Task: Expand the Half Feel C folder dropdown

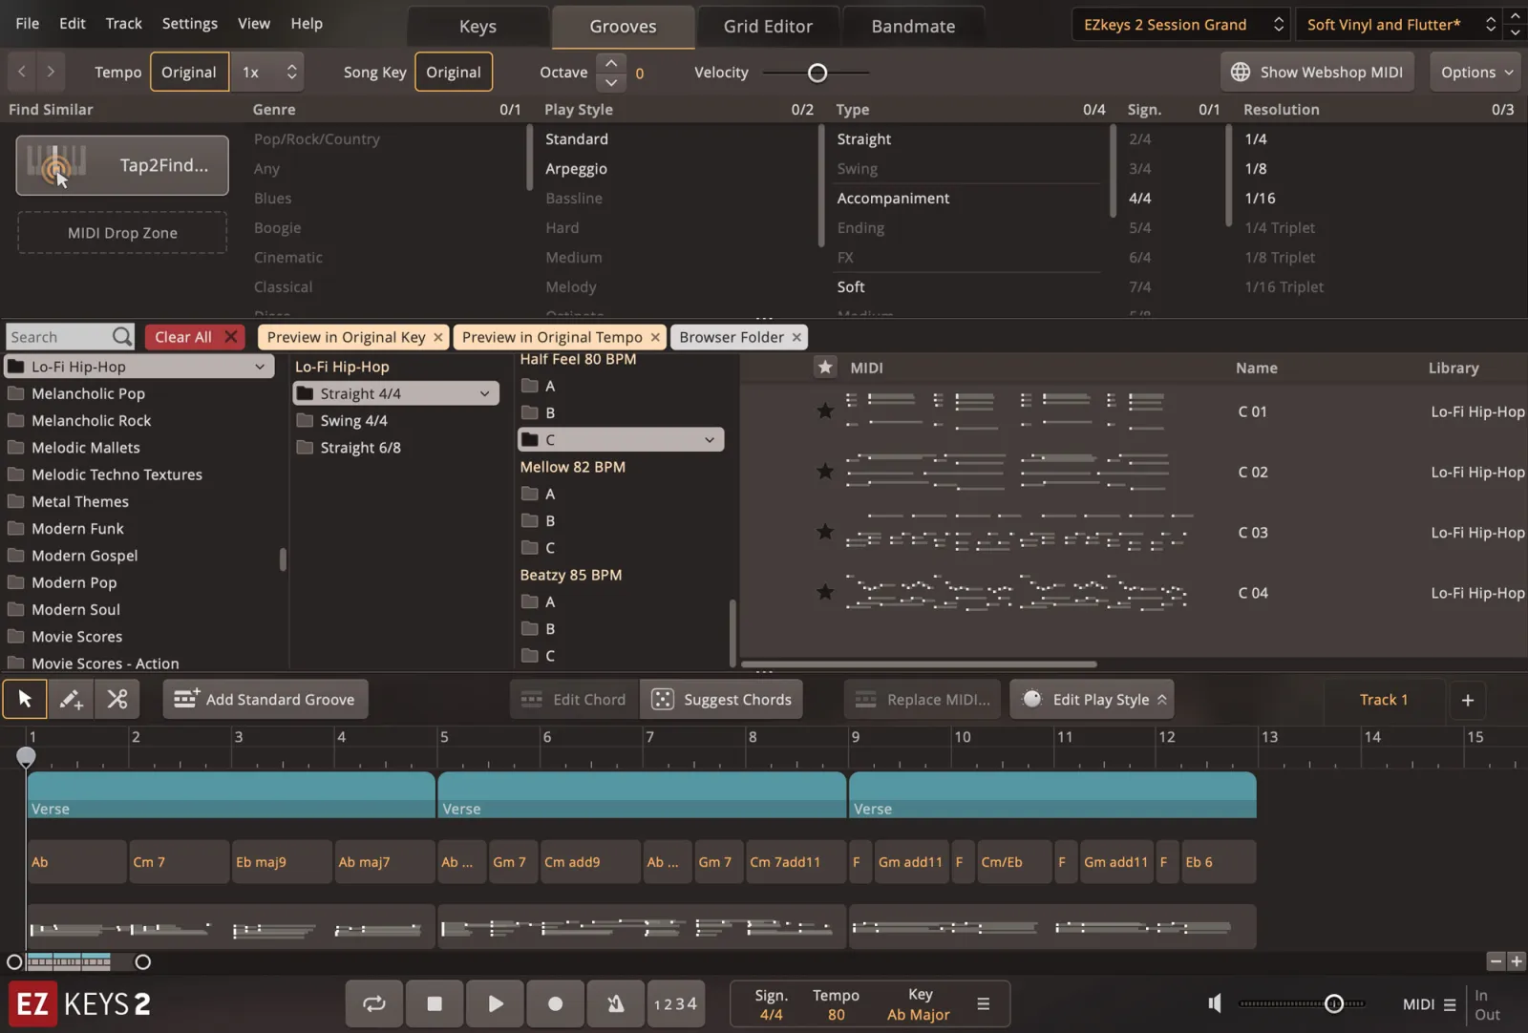Action: 710,440
